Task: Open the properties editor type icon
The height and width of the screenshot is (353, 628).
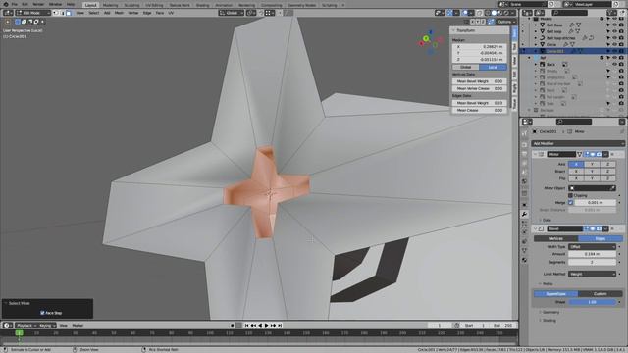Action: tap(527, 122)
